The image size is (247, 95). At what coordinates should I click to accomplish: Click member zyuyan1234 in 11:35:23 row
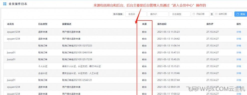point(14,32)
